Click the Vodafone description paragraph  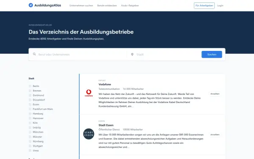click(x=149, y=100)
